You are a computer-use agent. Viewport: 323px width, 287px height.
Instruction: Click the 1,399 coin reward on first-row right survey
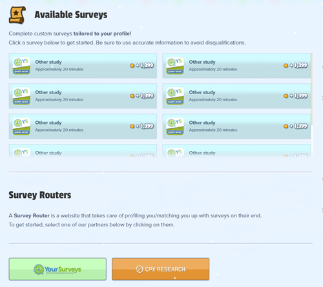point(295,65)
